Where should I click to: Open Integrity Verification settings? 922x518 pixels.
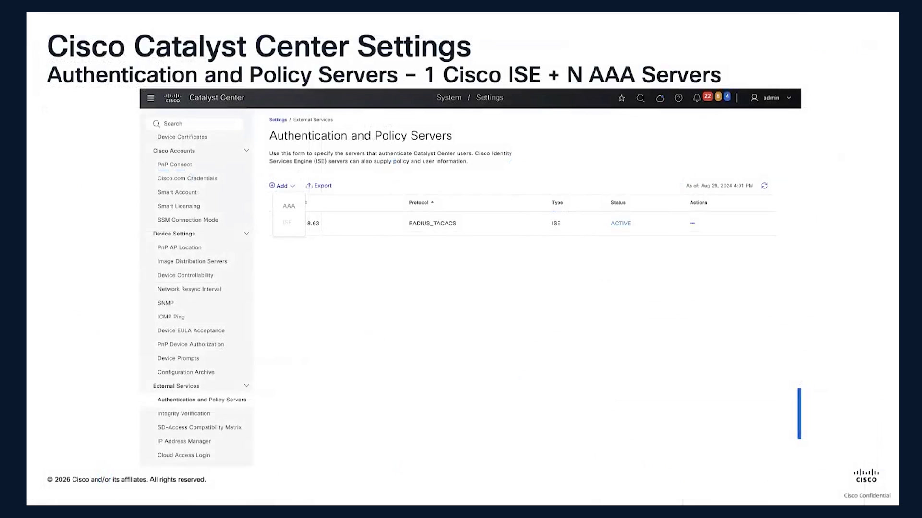point(184,413)
